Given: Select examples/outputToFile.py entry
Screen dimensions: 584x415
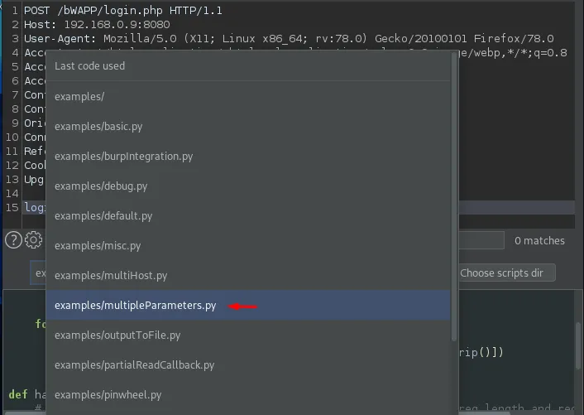Looking at the screenshot, I should (x=117, y=335).
